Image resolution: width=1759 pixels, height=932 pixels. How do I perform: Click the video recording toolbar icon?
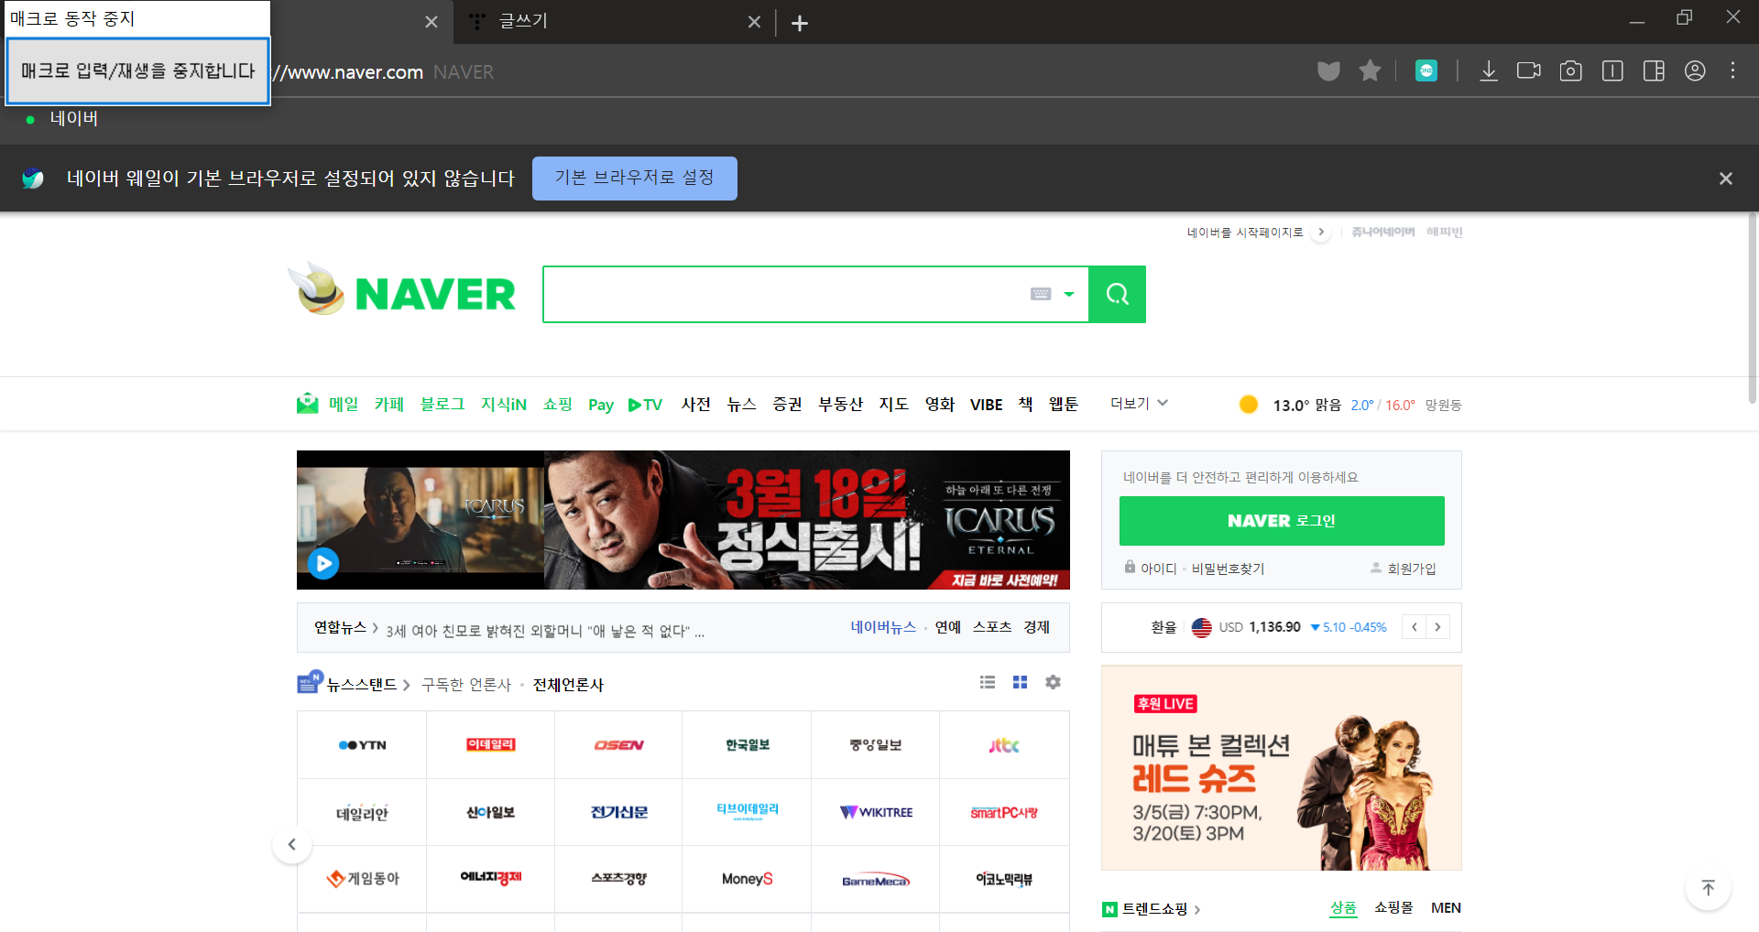pos(1529,70)
